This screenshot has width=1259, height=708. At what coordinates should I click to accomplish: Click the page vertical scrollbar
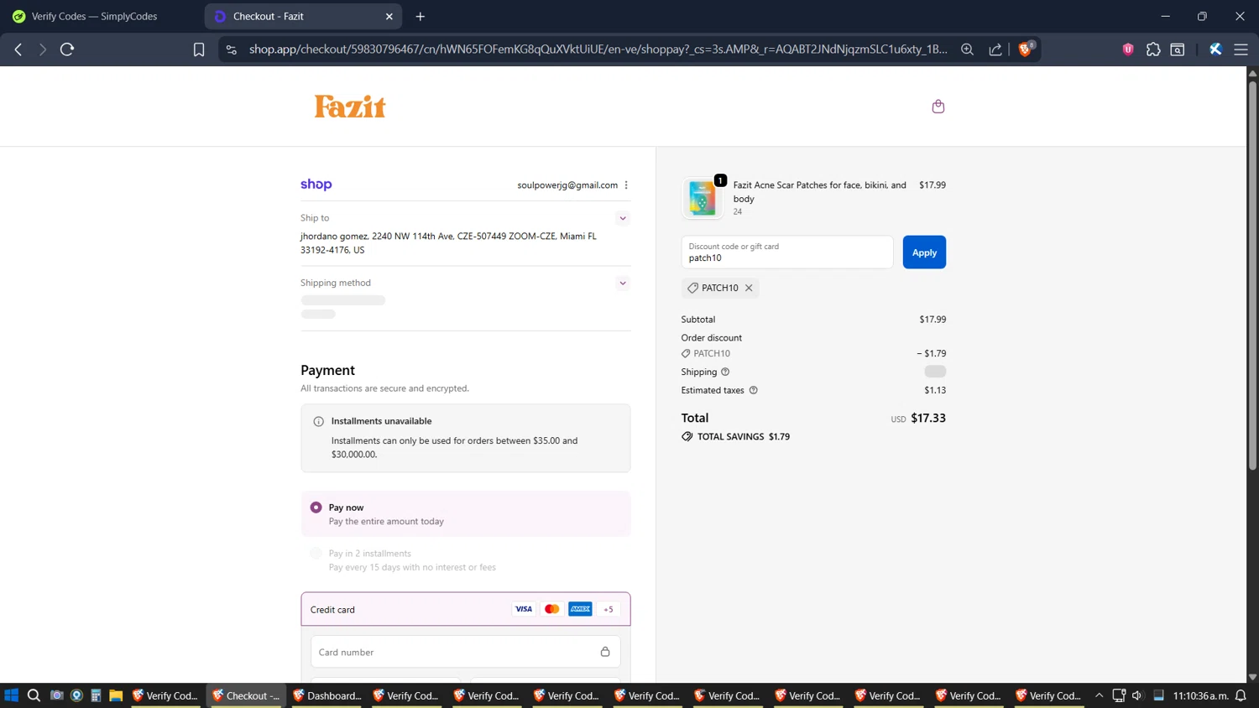[x=1252, y=277]
